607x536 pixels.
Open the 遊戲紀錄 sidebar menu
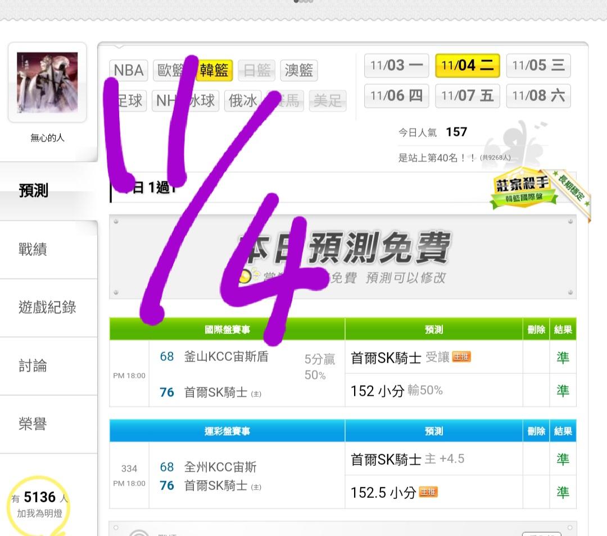click(48, 308)
